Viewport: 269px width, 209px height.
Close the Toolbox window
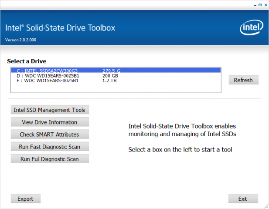click(x=266, y=5)
